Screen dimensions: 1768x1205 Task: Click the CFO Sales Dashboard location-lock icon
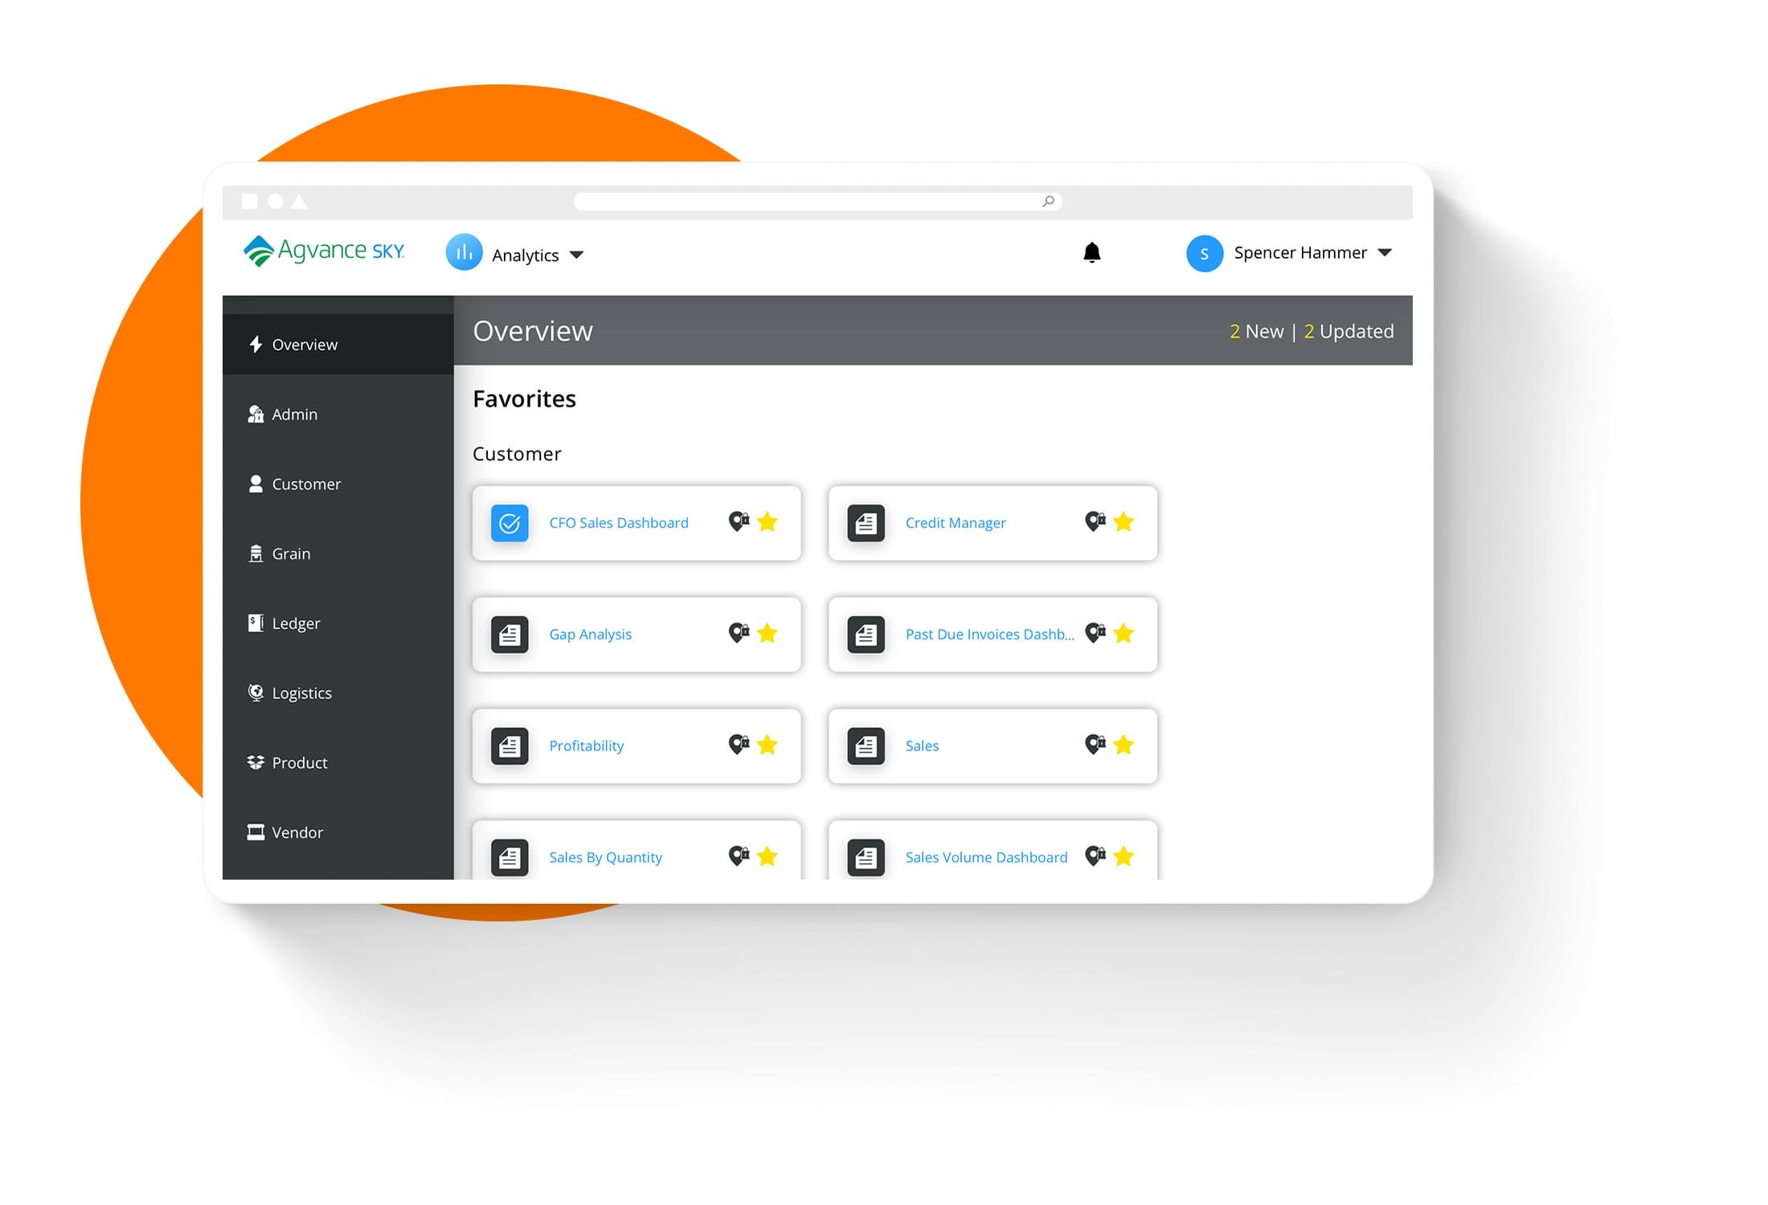739,522
